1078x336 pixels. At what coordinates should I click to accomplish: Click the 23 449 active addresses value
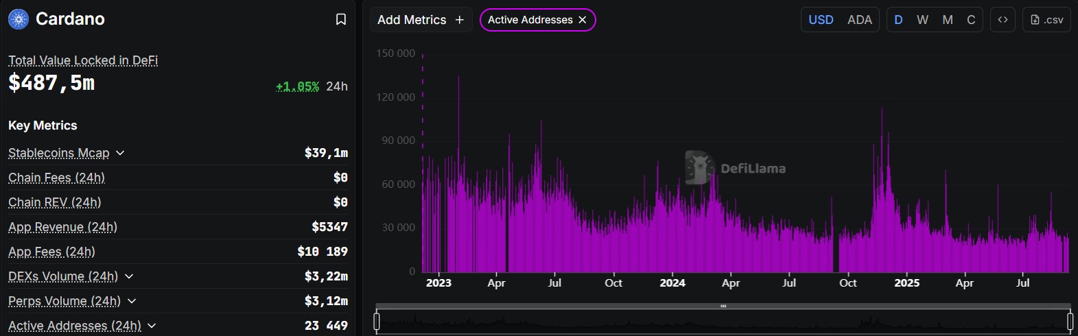326,326
